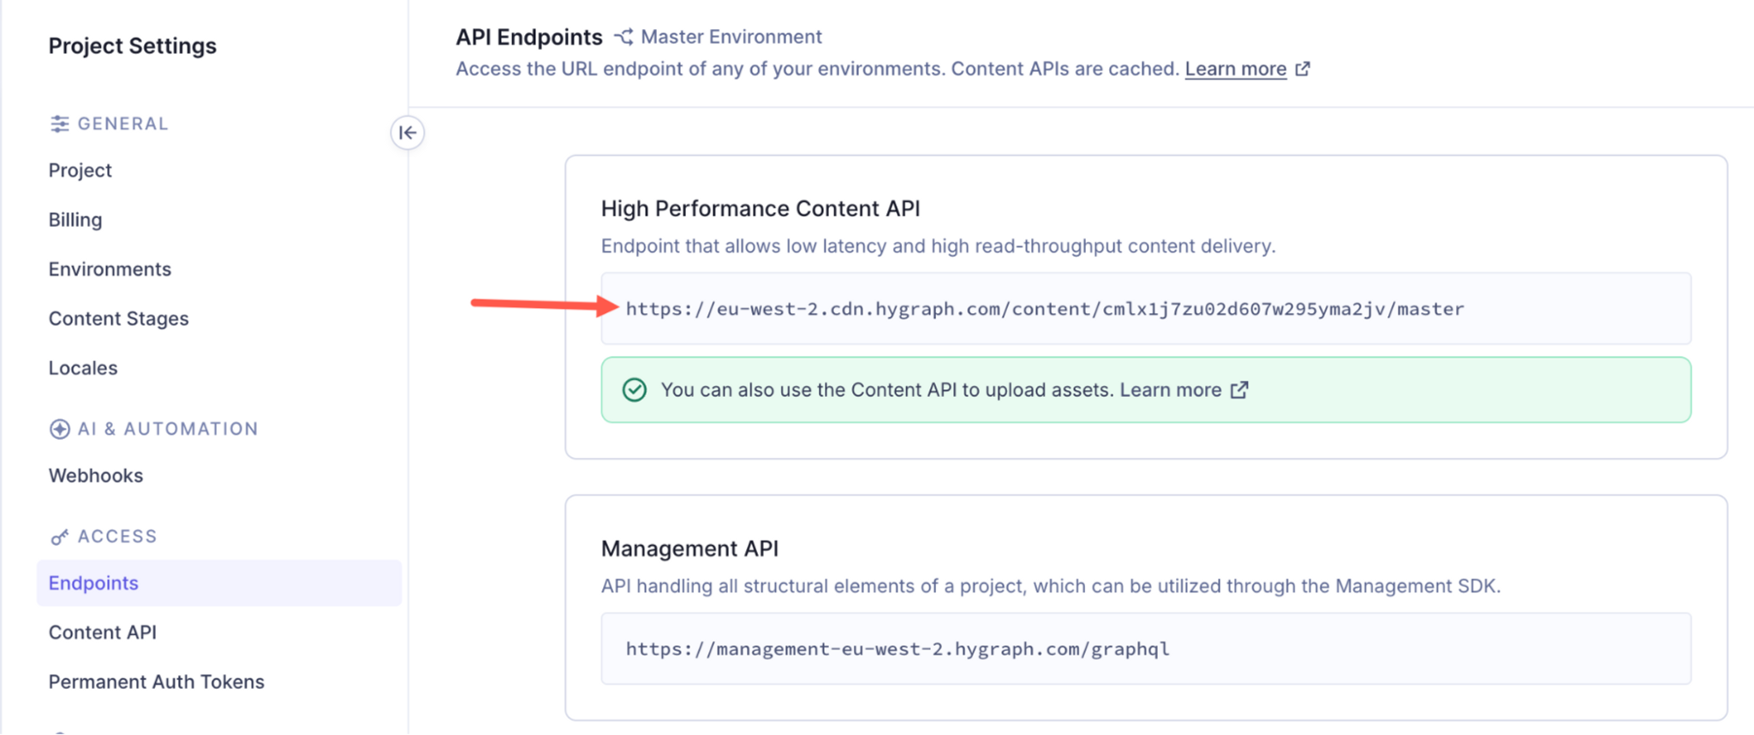
Task: Click the green checkmark icon in the assets banner
Action: pyautogui.click(x=632, y=389)
